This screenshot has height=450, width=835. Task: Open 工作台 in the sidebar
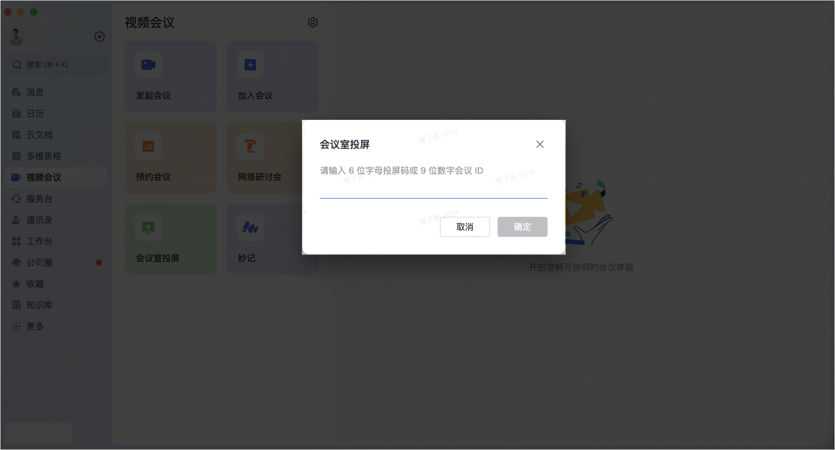[56, 241]
